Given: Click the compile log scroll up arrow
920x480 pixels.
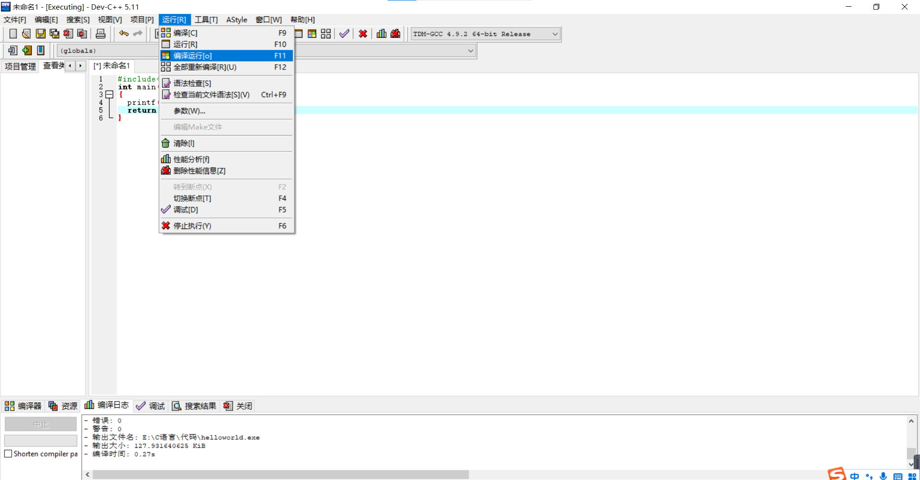Looking at the screenshot, I should coord(911,421).
